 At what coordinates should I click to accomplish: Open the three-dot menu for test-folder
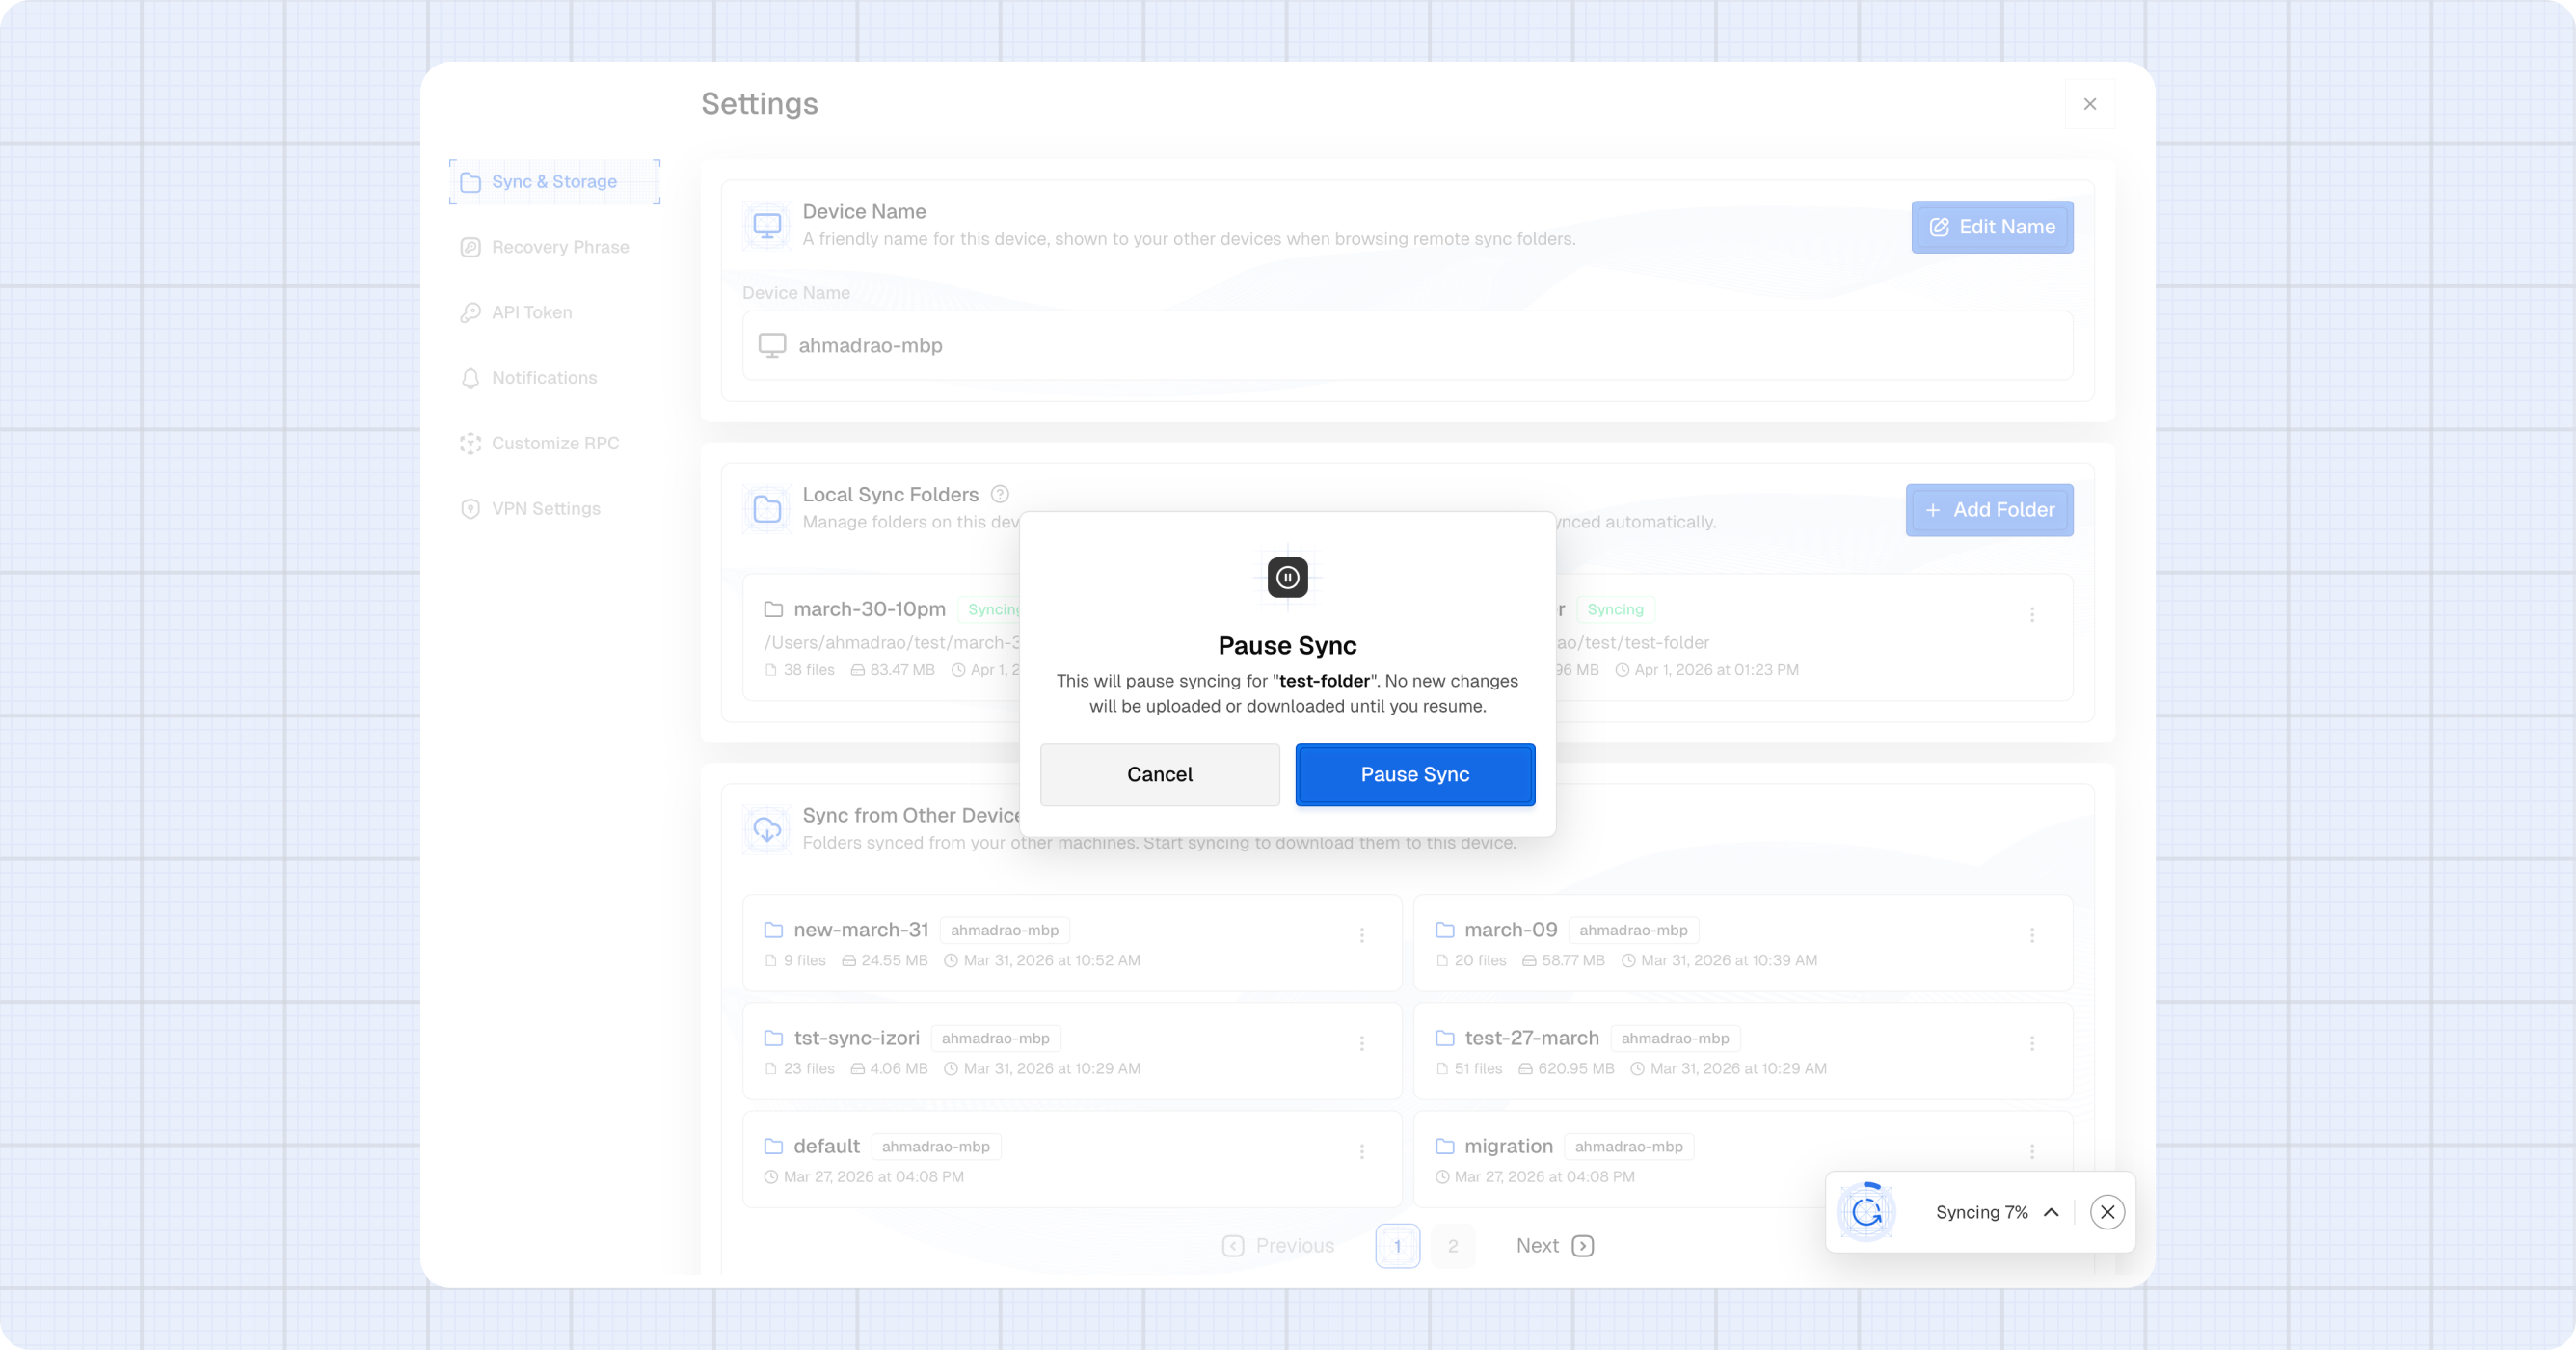point(2031,614)
